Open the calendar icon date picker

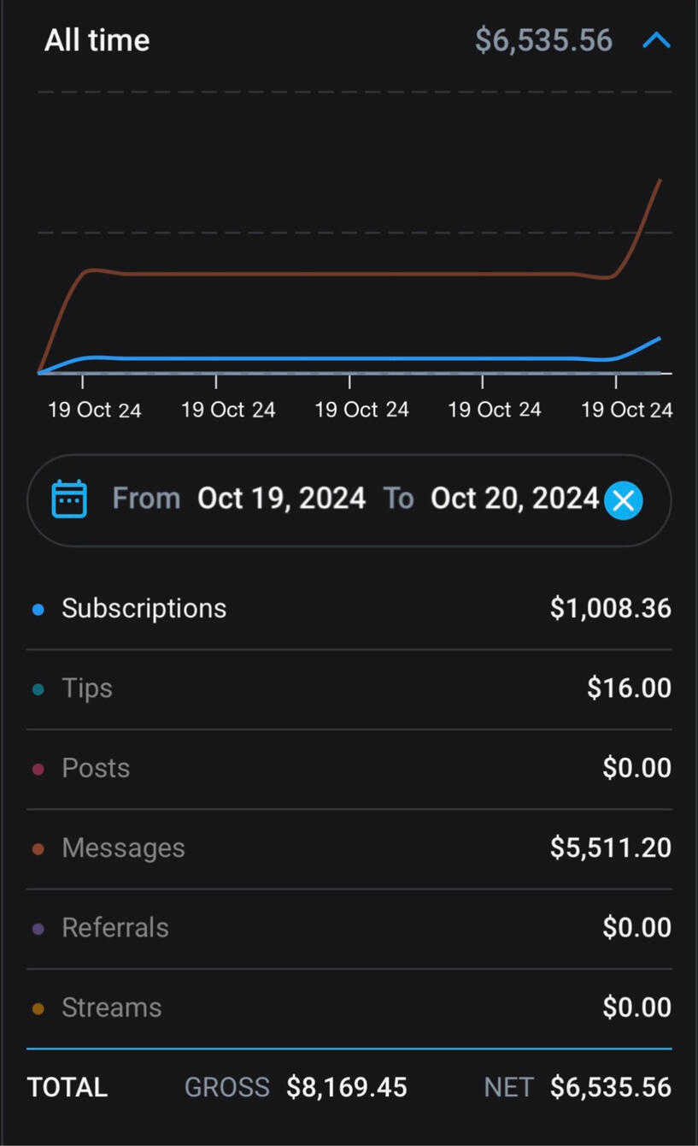69,499
